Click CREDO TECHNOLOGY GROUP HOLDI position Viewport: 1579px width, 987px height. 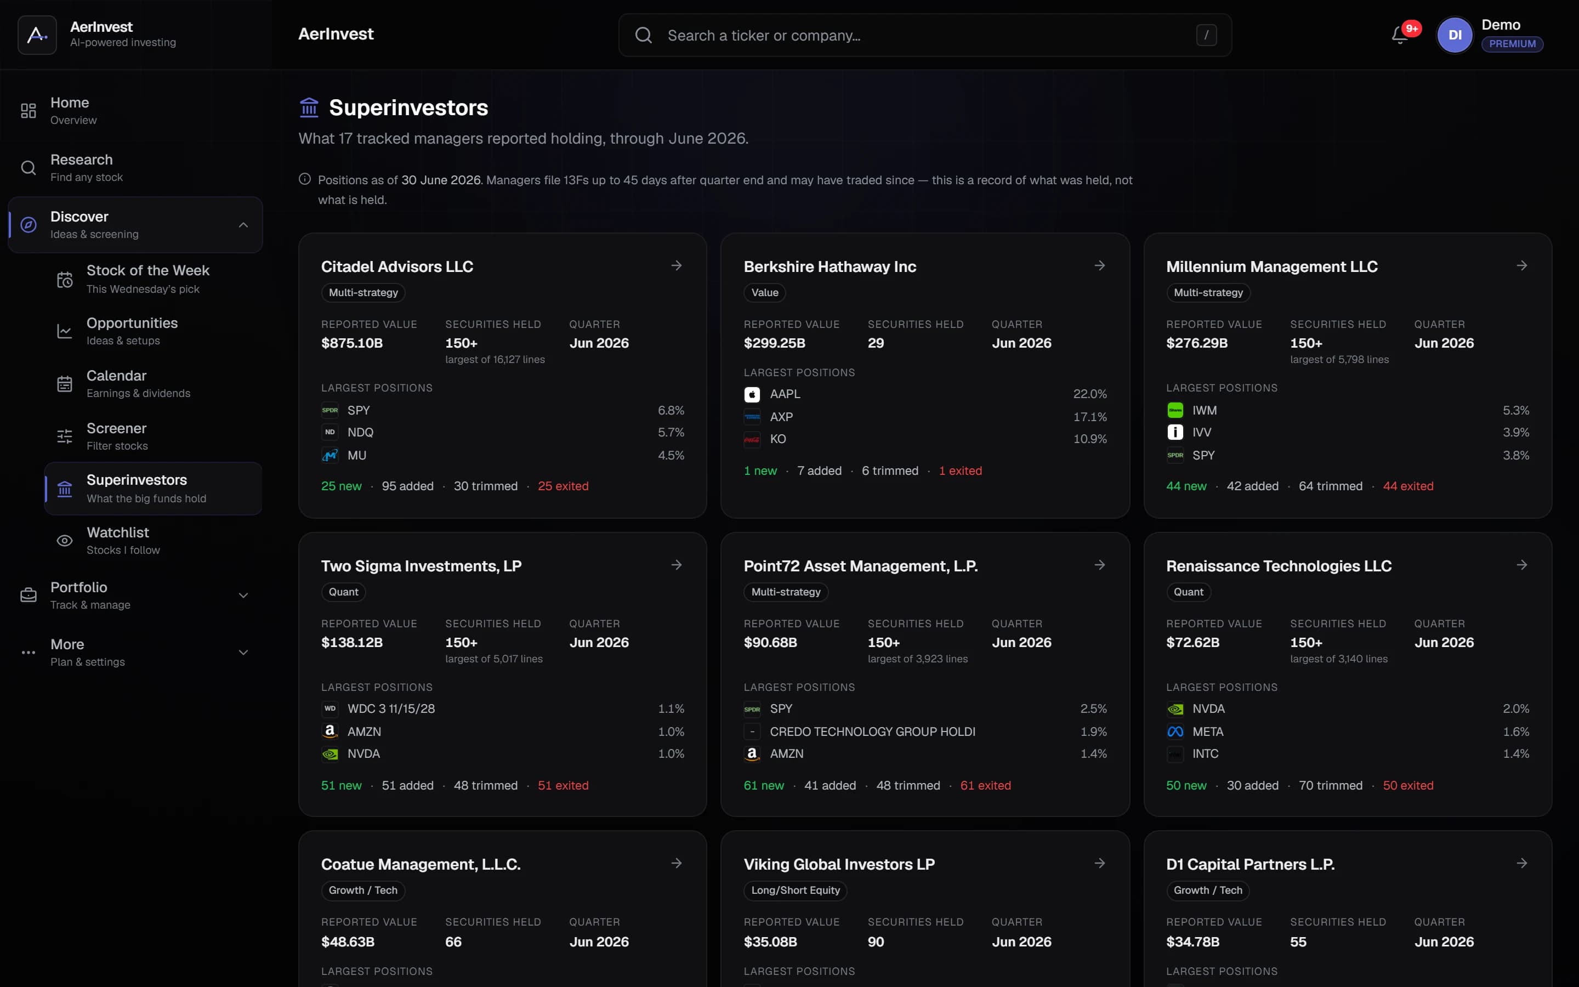925,732
